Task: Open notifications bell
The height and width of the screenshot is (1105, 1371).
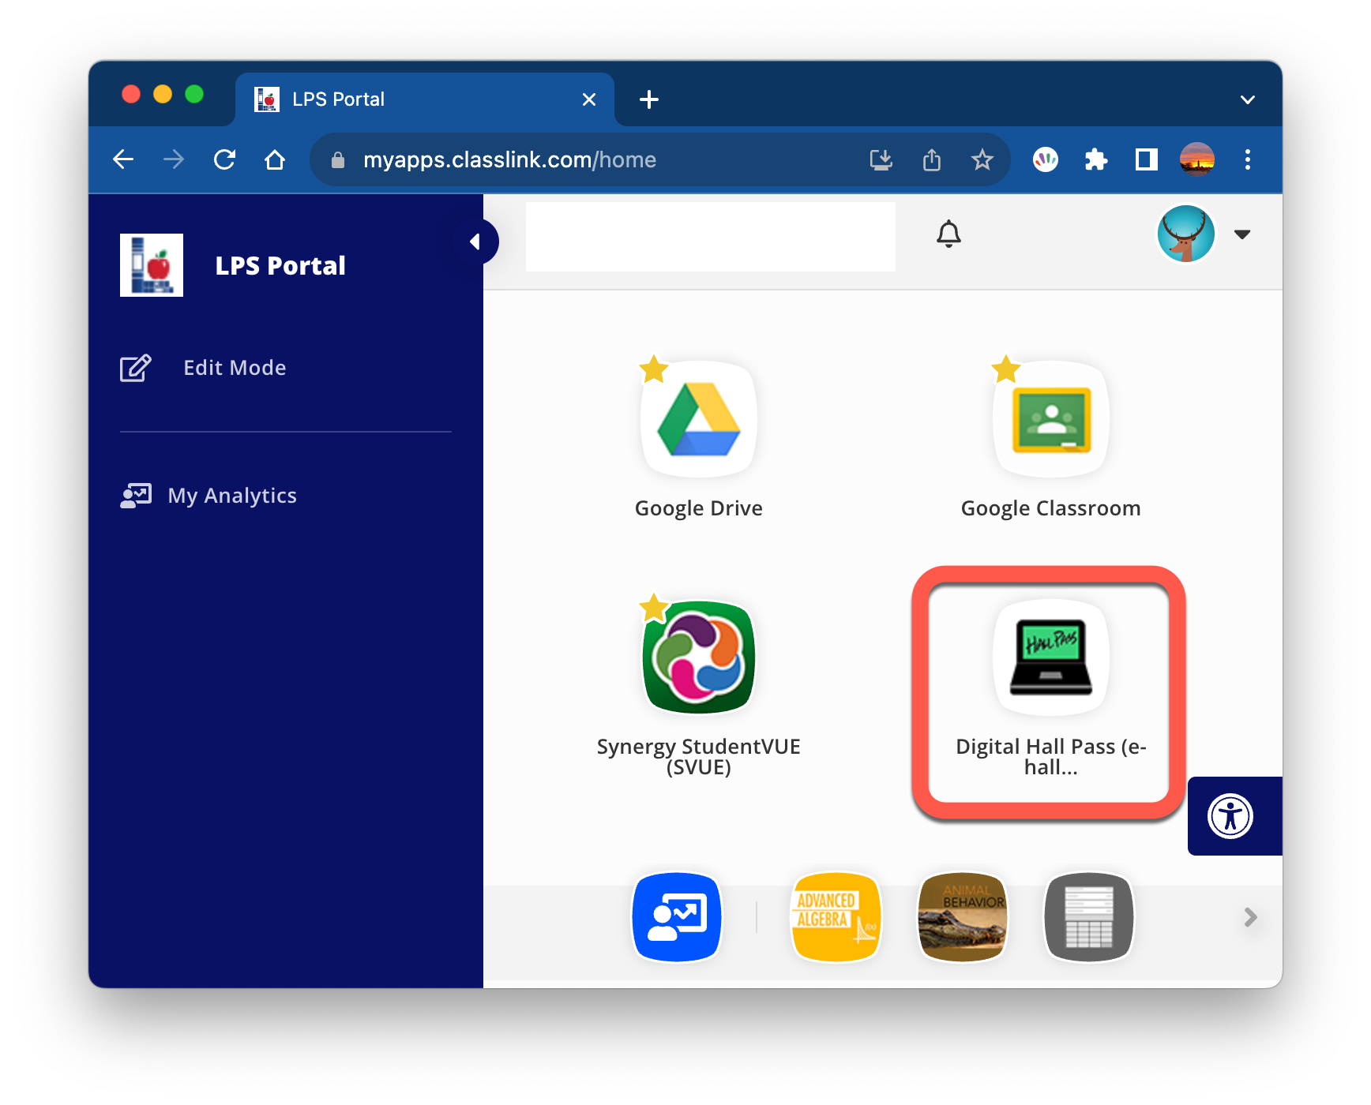Action: 948,234
